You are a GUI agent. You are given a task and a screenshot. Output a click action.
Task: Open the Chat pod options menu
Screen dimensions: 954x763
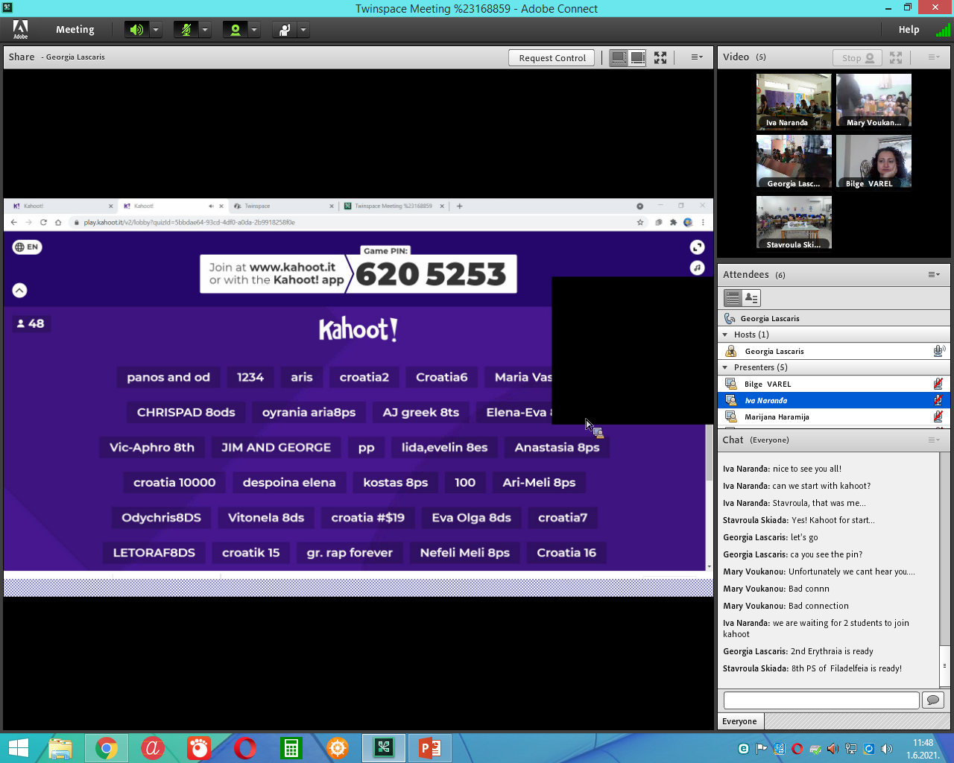pyautogui.click(x=933, y=440)
